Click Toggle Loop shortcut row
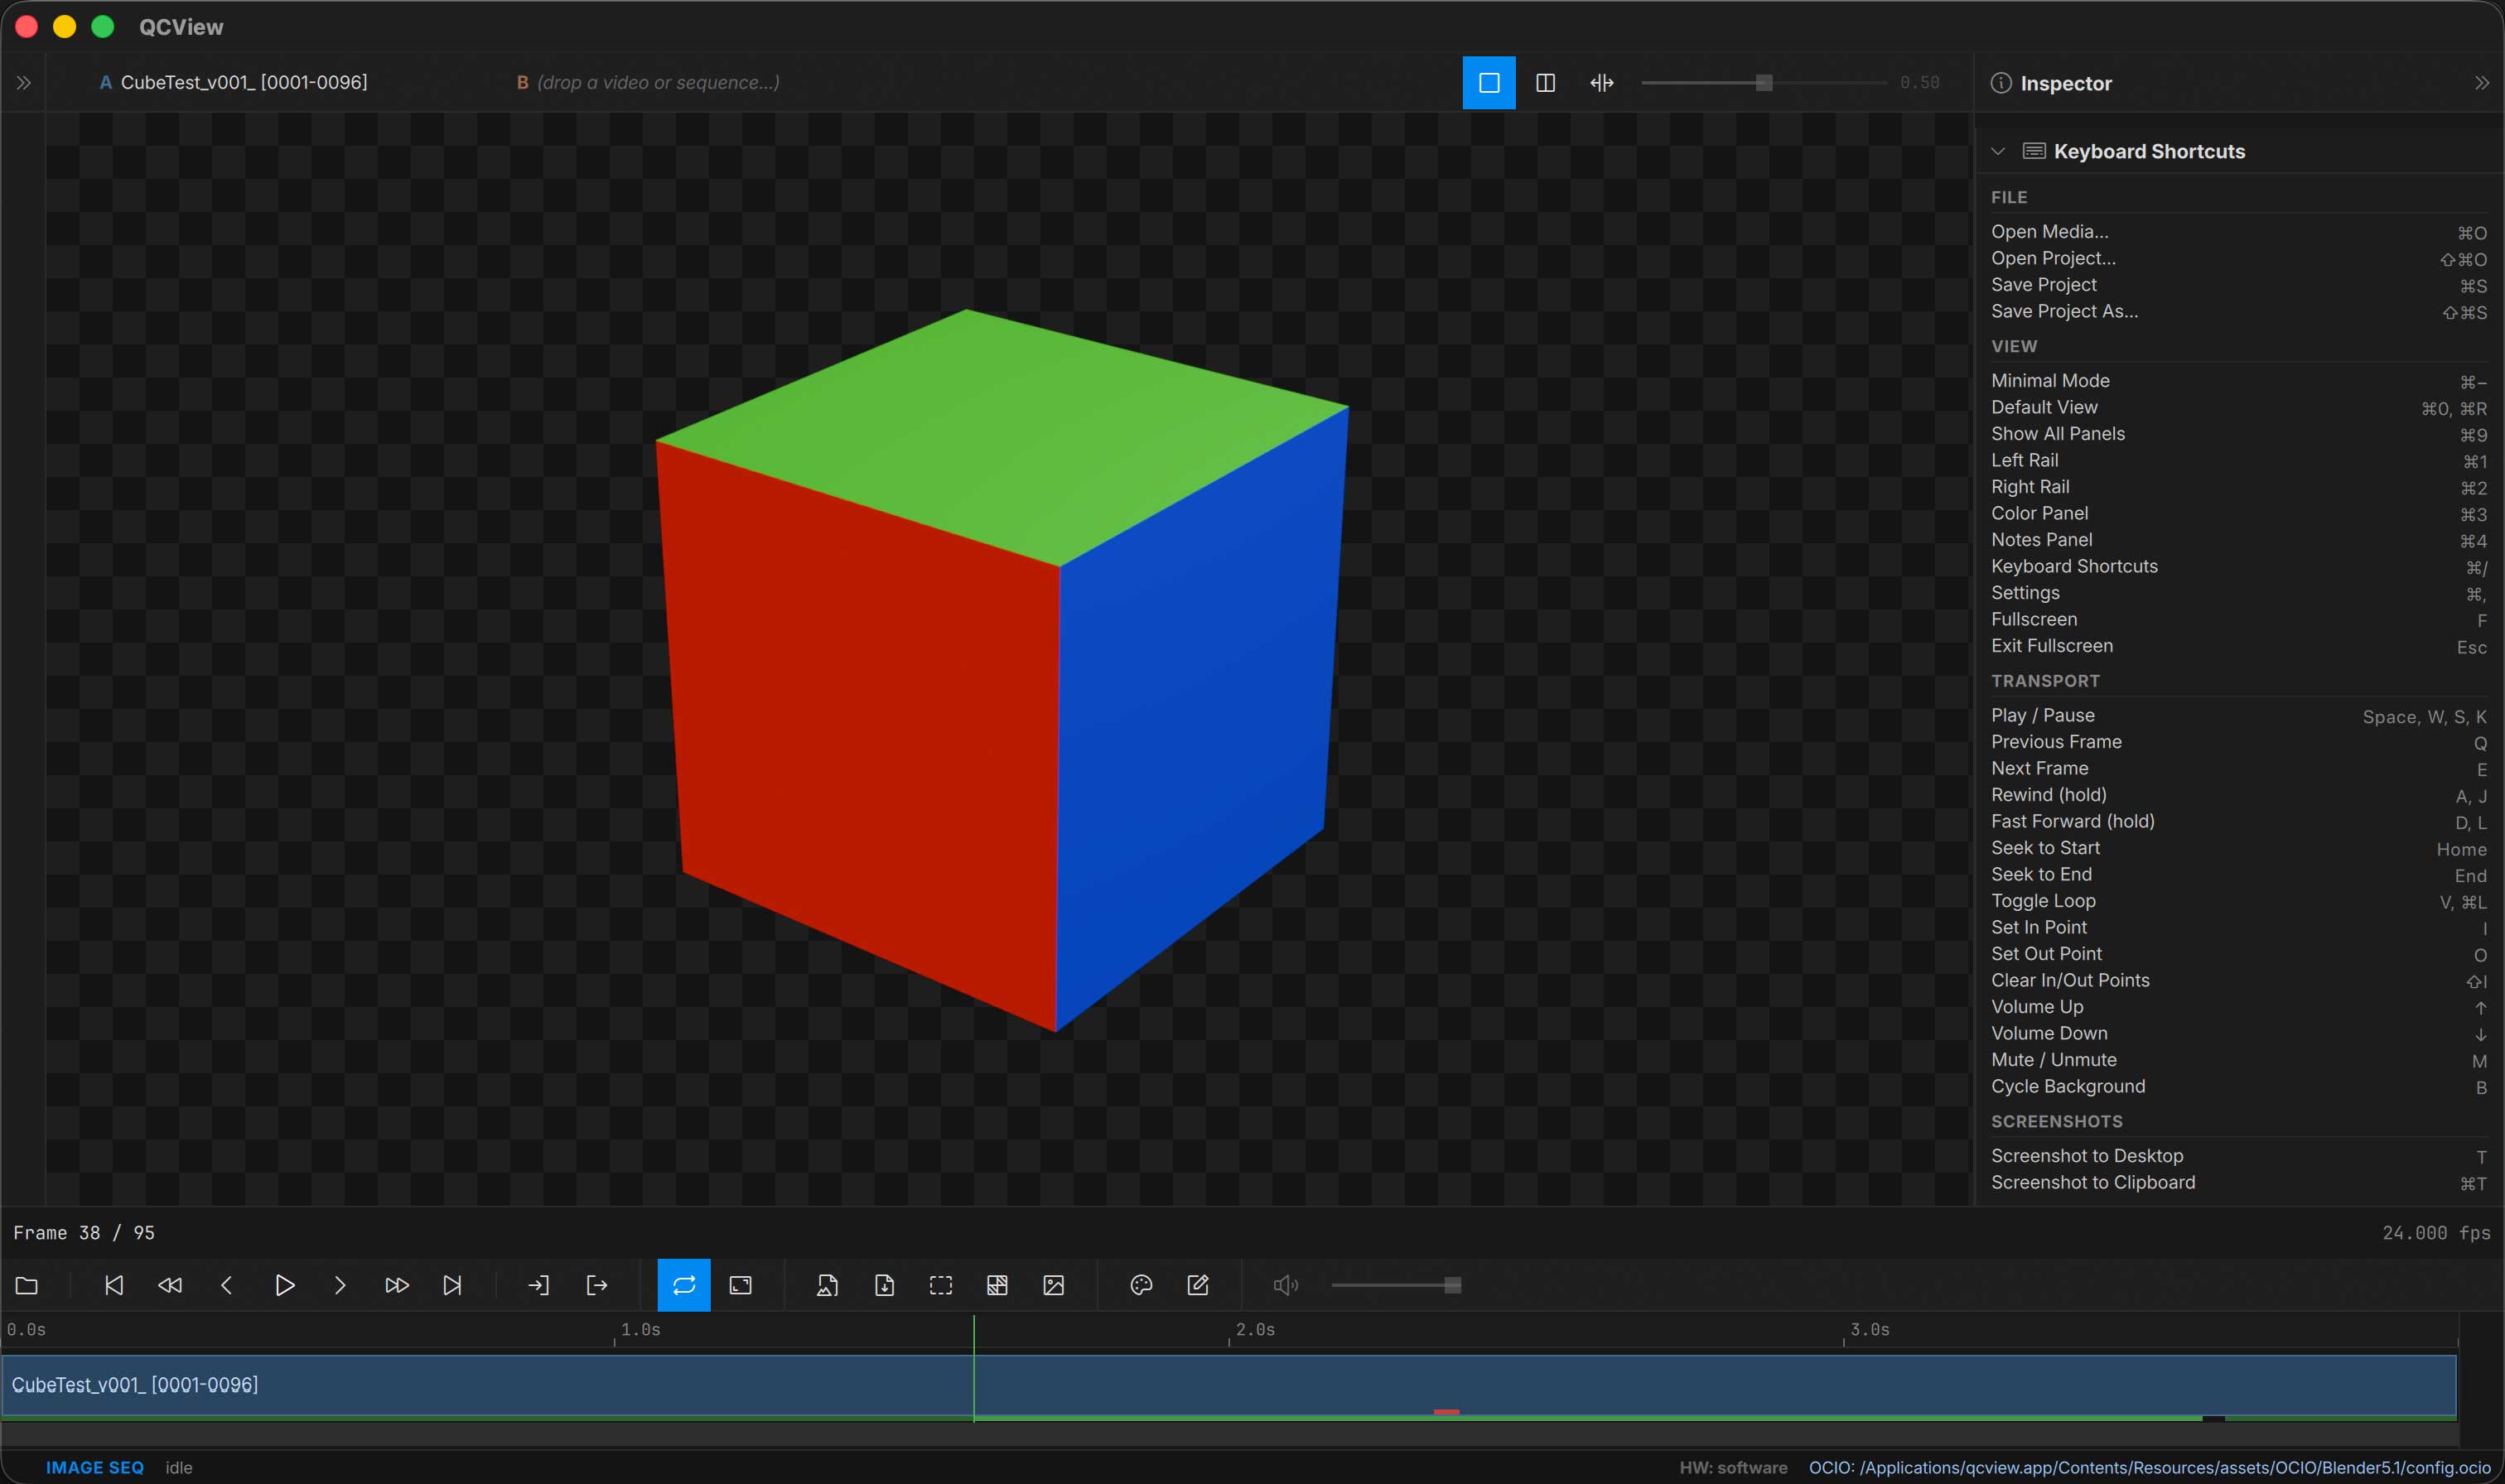Screen dimensions: 2505x1484 [x=2238, y=901]
